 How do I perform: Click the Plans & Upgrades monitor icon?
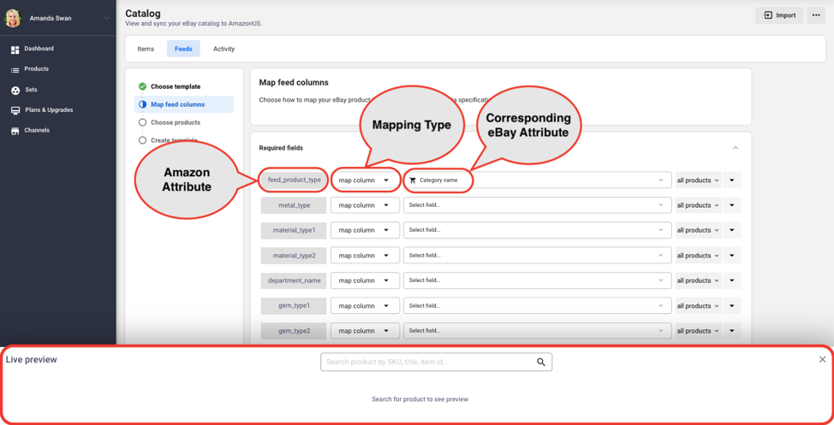click(x=15, y=110)
